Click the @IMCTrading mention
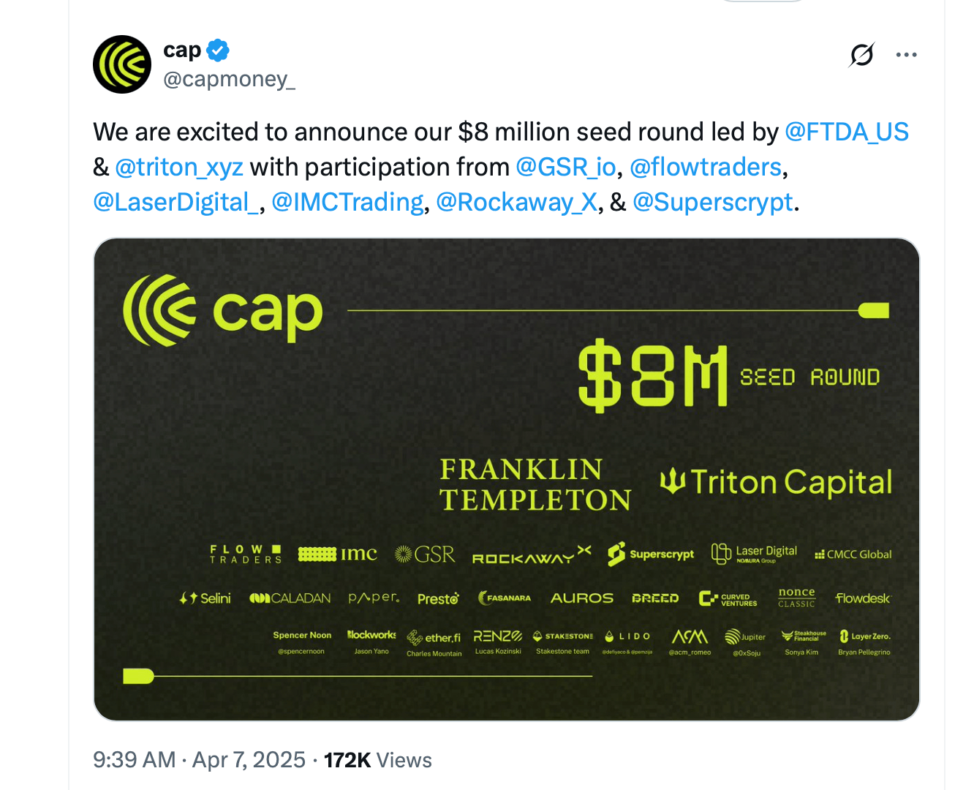974x790 pixels. 347,203
